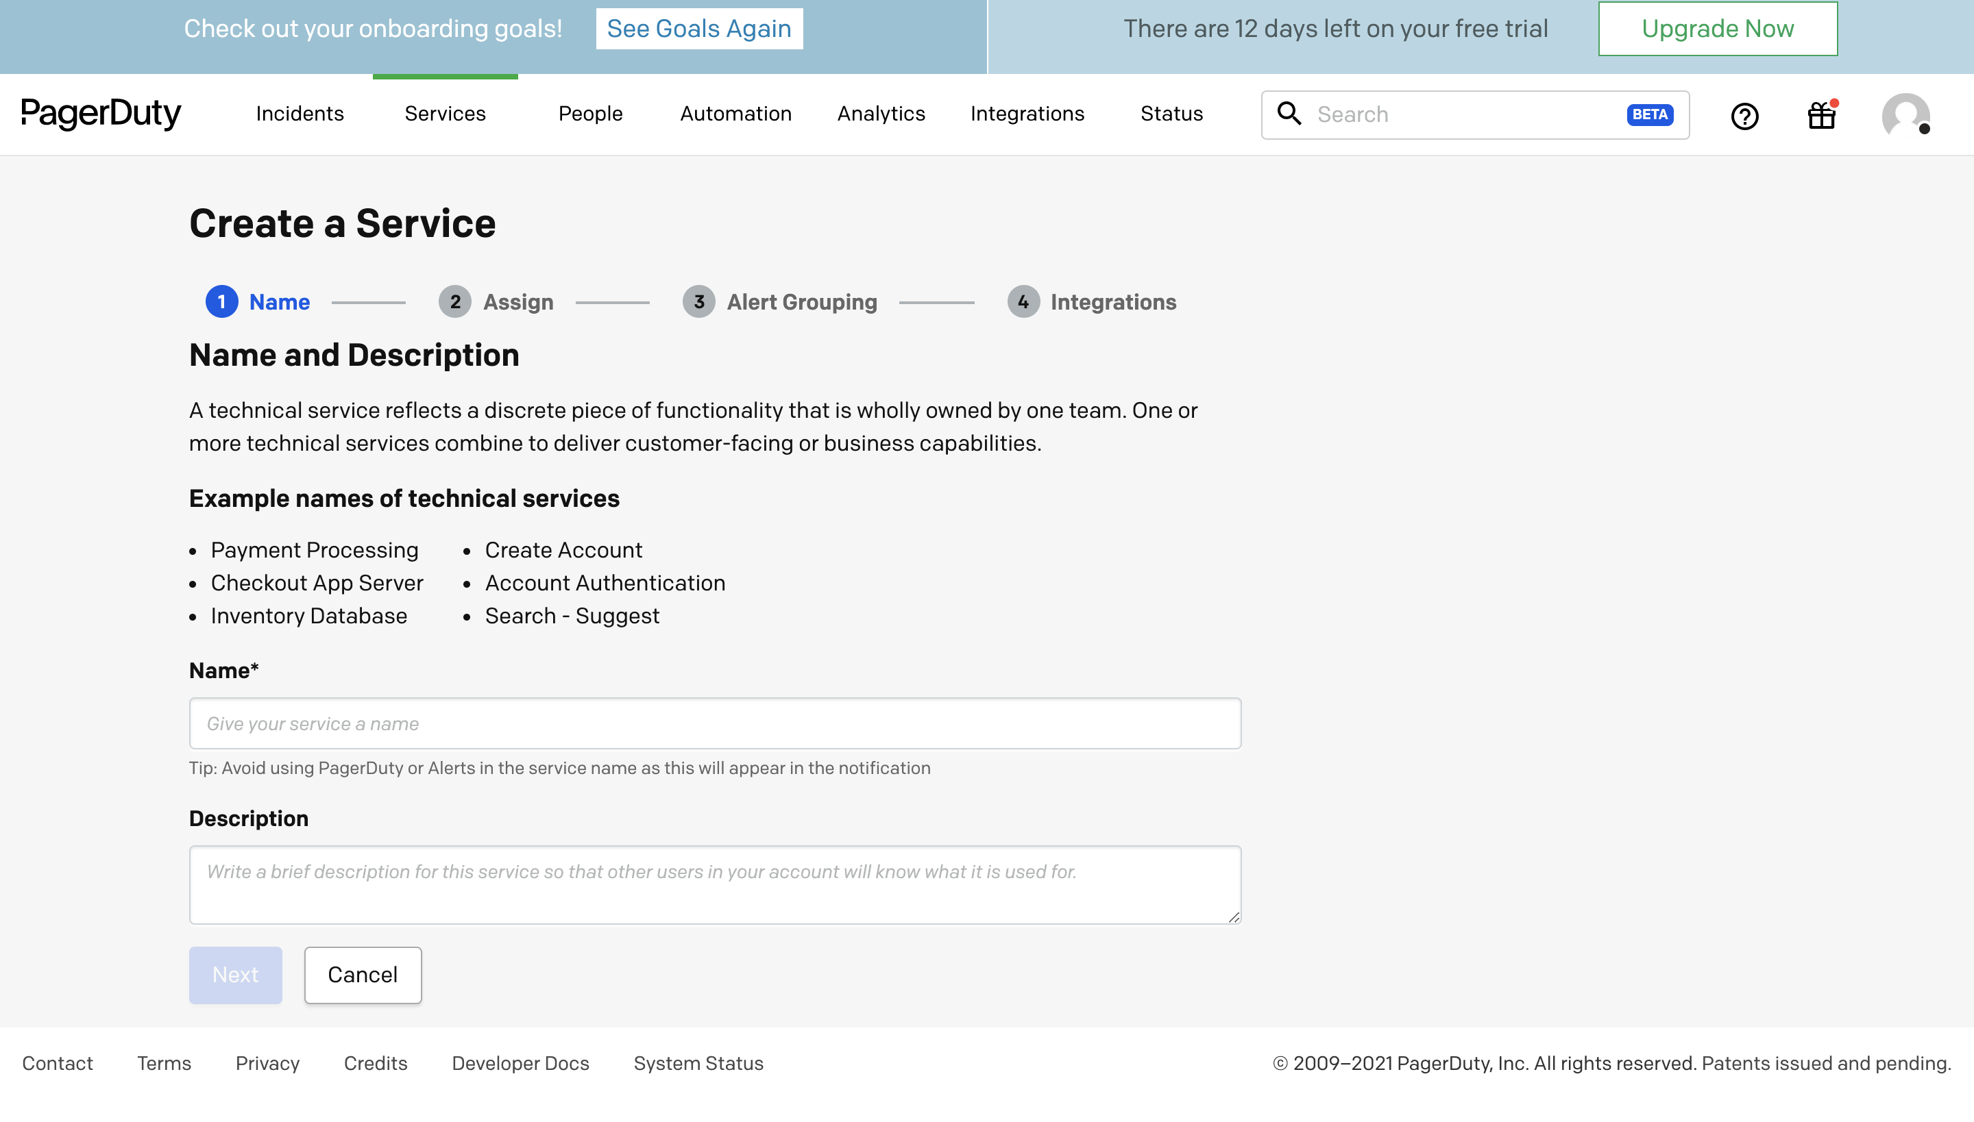
Task: Click the free trial days left message
Action: click(1335, 29)
